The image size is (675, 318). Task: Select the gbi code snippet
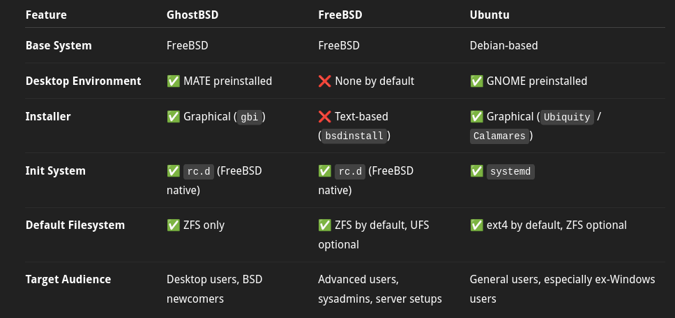[x=250, y=118]
